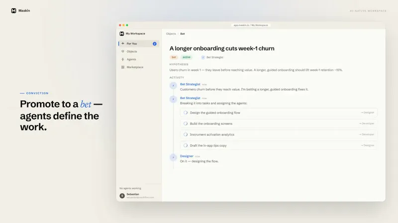Click the Bet Strategist avatar beside the title tags
The width and height of the screenshot is (398, 223).
pos(203,57)
